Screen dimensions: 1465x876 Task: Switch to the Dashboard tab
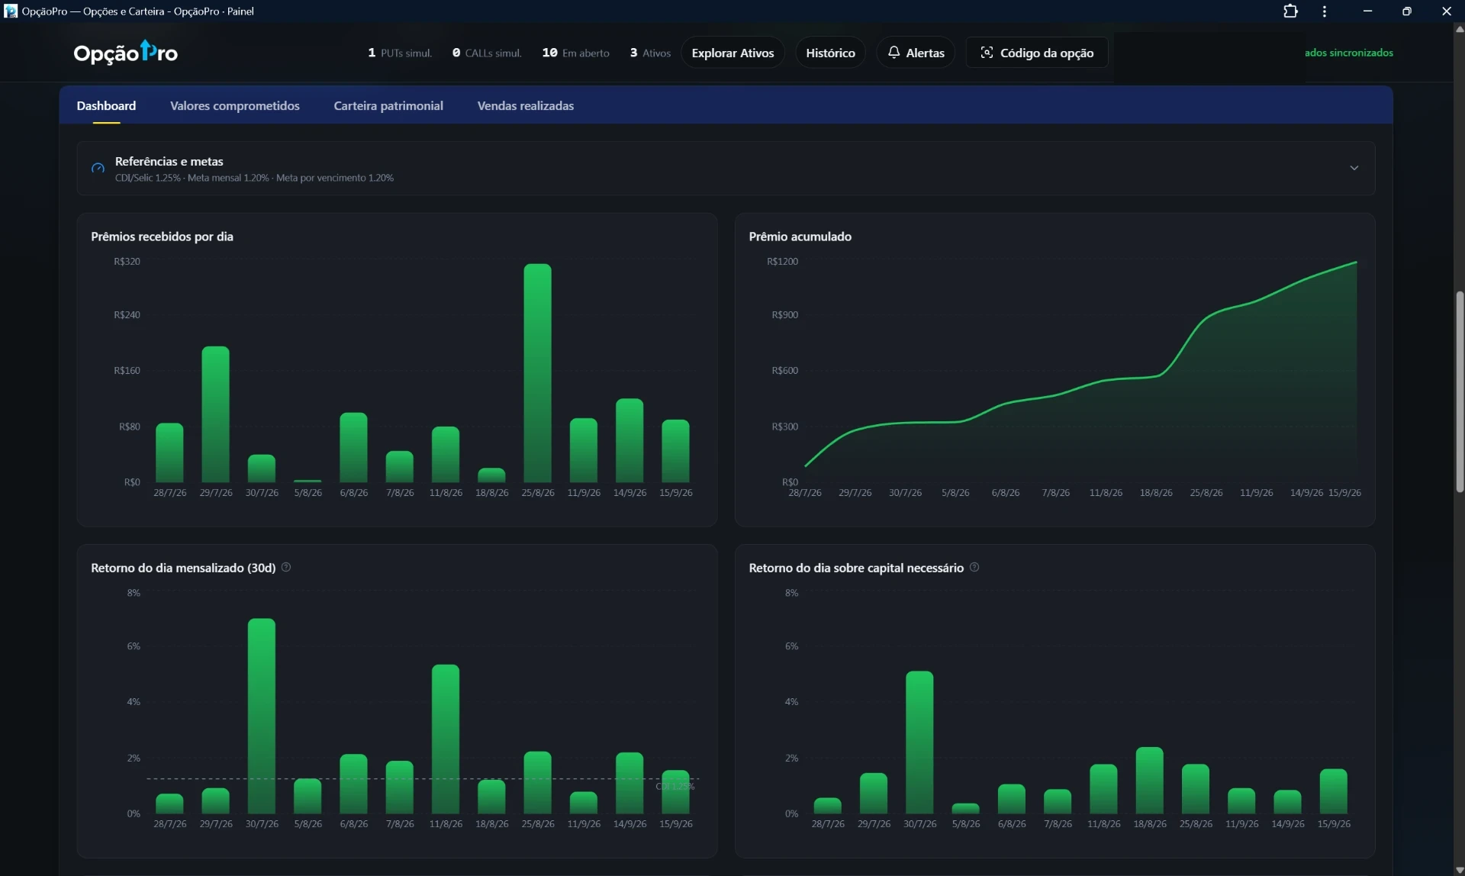[106, 106]
